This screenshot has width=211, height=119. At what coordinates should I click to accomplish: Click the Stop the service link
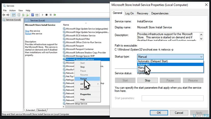click(x=27, y=31)
